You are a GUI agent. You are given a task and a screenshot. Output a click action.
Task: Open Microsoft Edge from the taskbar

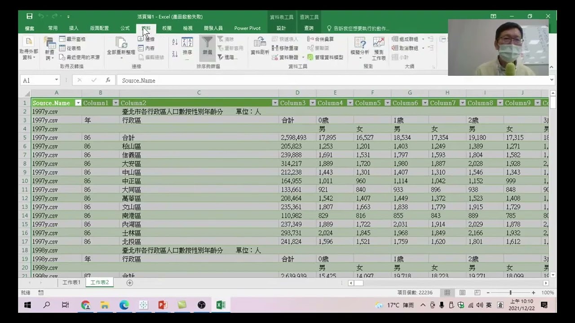tap(124, 305)
